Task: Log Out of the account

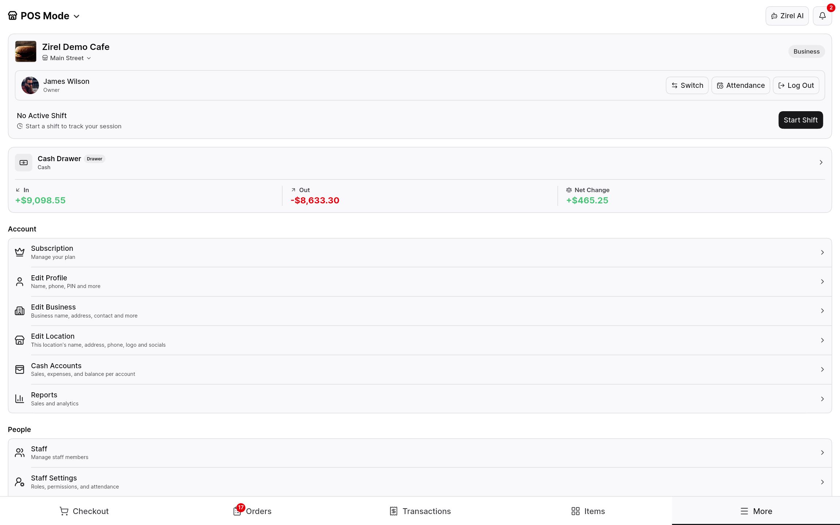Action: point(796,85)
